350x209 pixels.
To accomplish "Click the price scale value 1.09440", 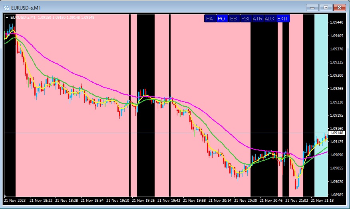I will click(336, 22).
